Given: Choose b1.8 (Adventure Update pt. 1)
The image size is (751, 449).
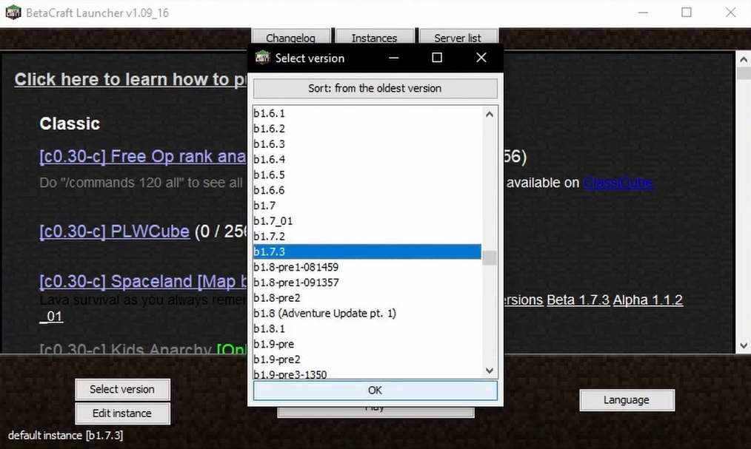Looking at the screenshot, I should [324, 313].
